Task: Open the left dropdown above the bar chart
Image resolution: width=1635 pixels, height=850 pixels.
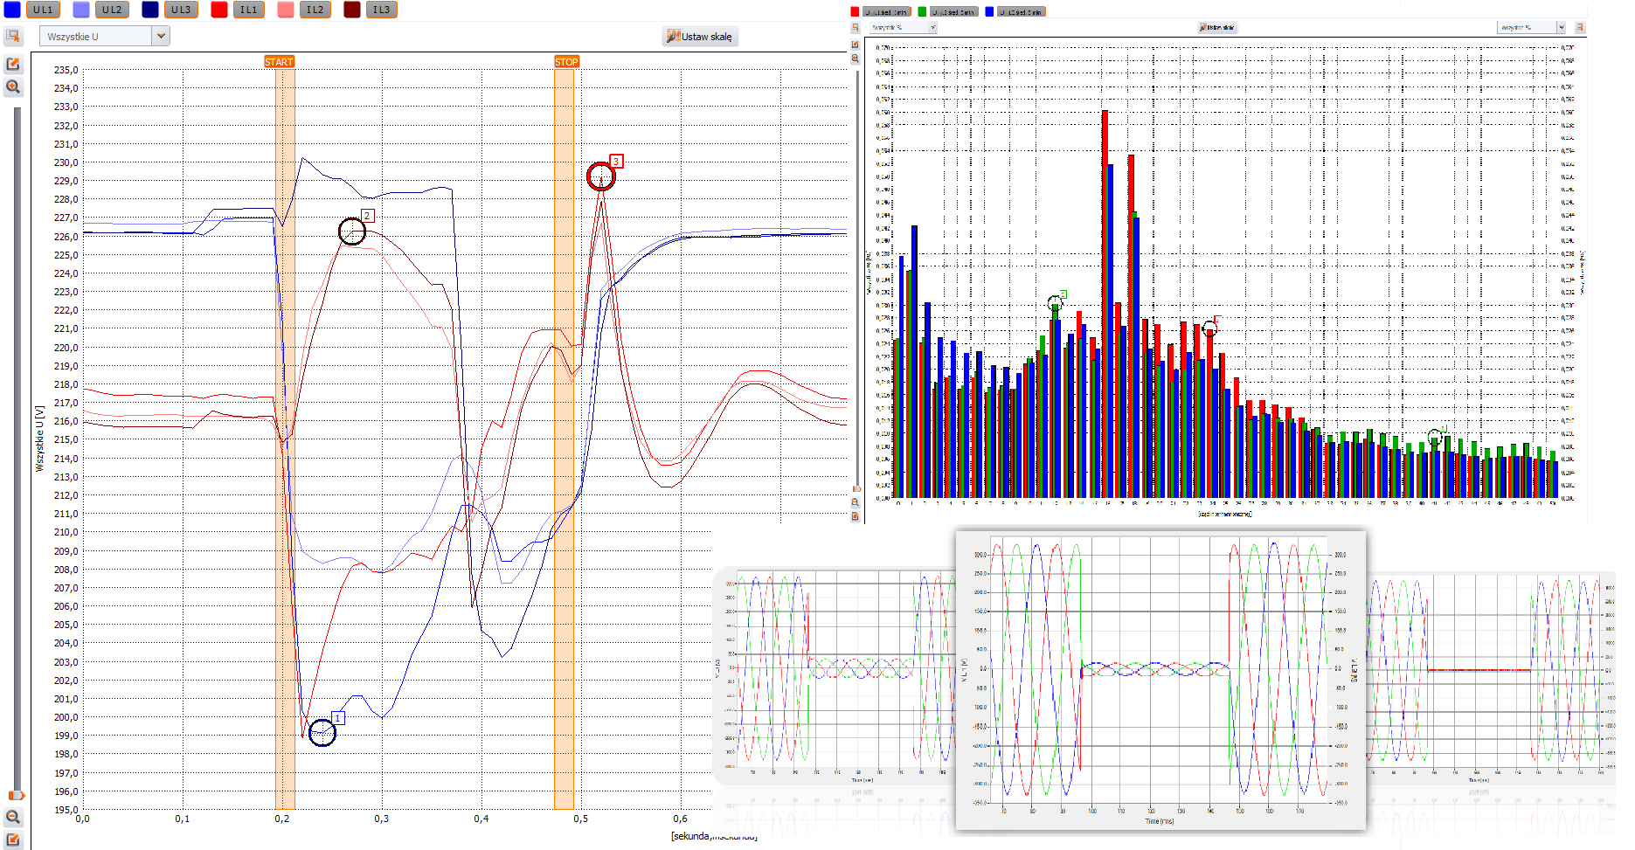Action: 932,28
